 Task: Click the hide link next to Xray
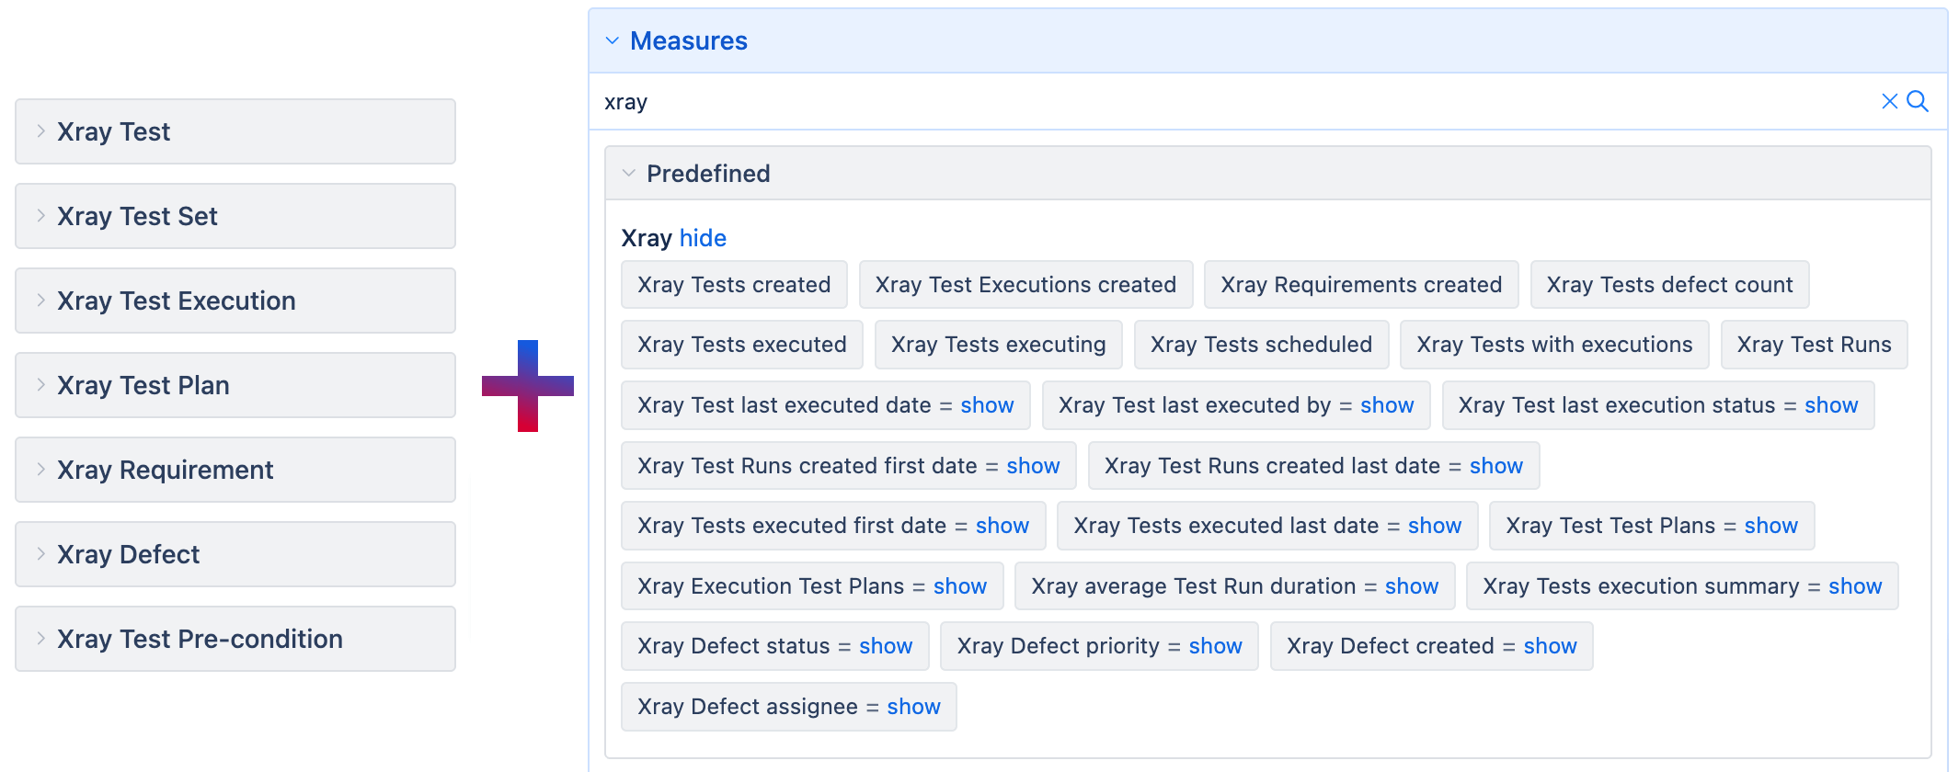tap(703, 238)
